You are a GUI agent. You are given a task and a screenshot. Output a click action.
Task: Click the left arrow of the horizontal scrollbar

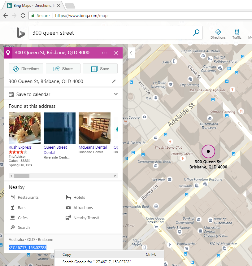click(11, 176)
